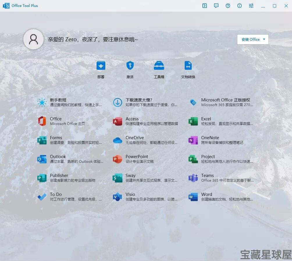This screenshot has height=261, width=292.
Task: Launch PowerPoint via its icon
Action: [118, 159]
